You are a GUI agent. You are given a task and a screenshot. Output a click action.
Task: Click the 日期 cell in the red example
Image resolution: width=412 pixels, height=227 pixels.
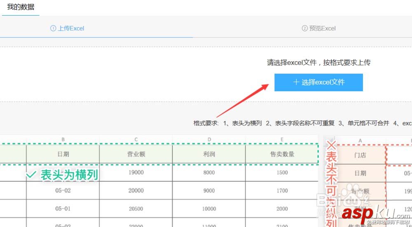point(360,173)
